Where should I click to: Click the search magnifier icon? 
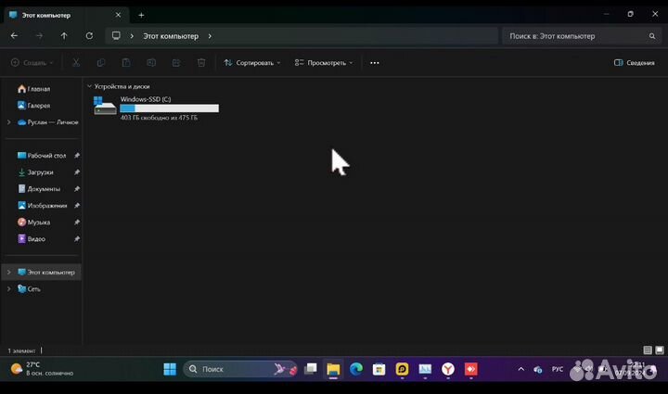click(652, 36)
